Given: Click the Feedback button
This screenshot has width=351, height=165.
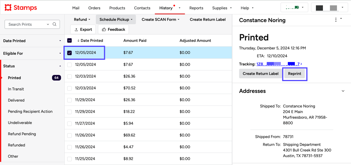Looking at the screenshot, I should (x=113, y=29).
